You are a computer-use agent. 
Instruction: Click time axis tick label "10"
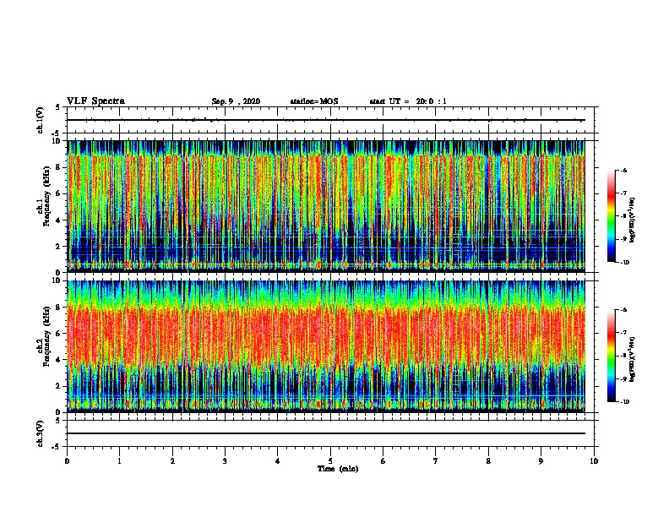click(x=594, y=460)
